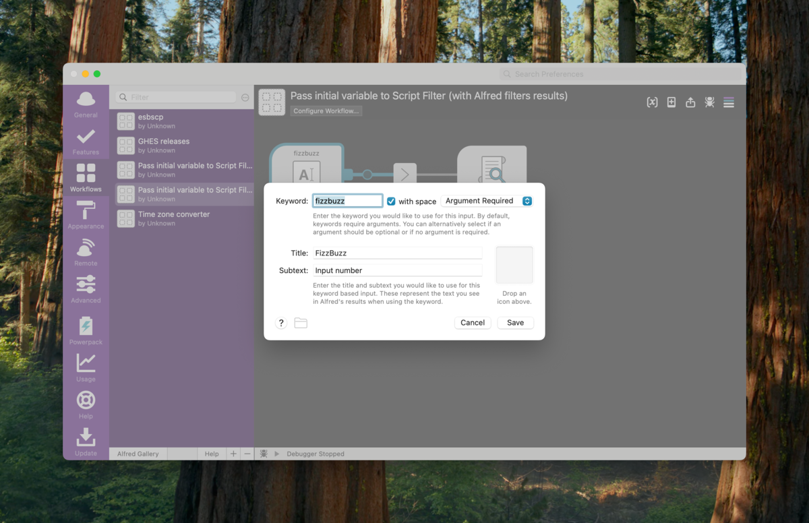
Task: Click the Cancel button
Action: (473, 323)
